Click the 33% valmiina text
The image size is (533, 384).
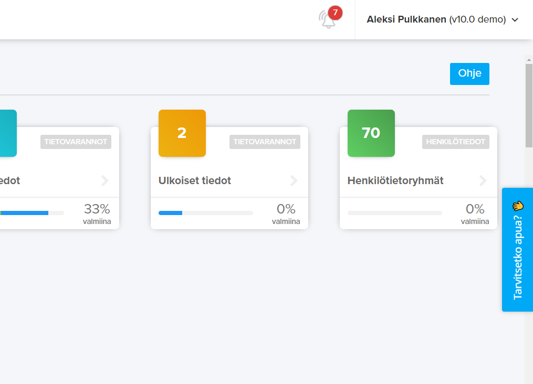[x=97, y=214]
